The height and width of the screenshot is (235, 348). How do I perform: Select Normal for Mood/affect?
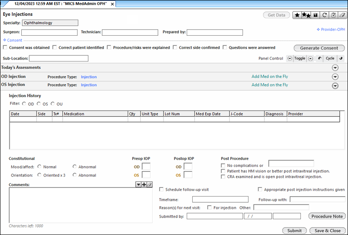[39, 167]
